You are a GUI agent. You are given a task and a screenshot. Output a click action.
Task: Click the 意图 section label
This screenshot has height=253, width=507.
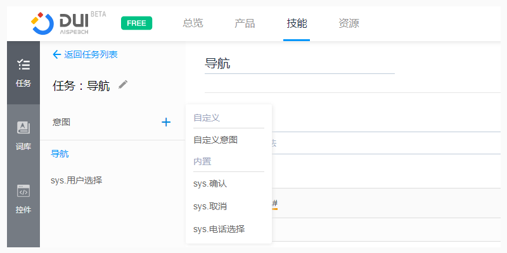point(61,122)
